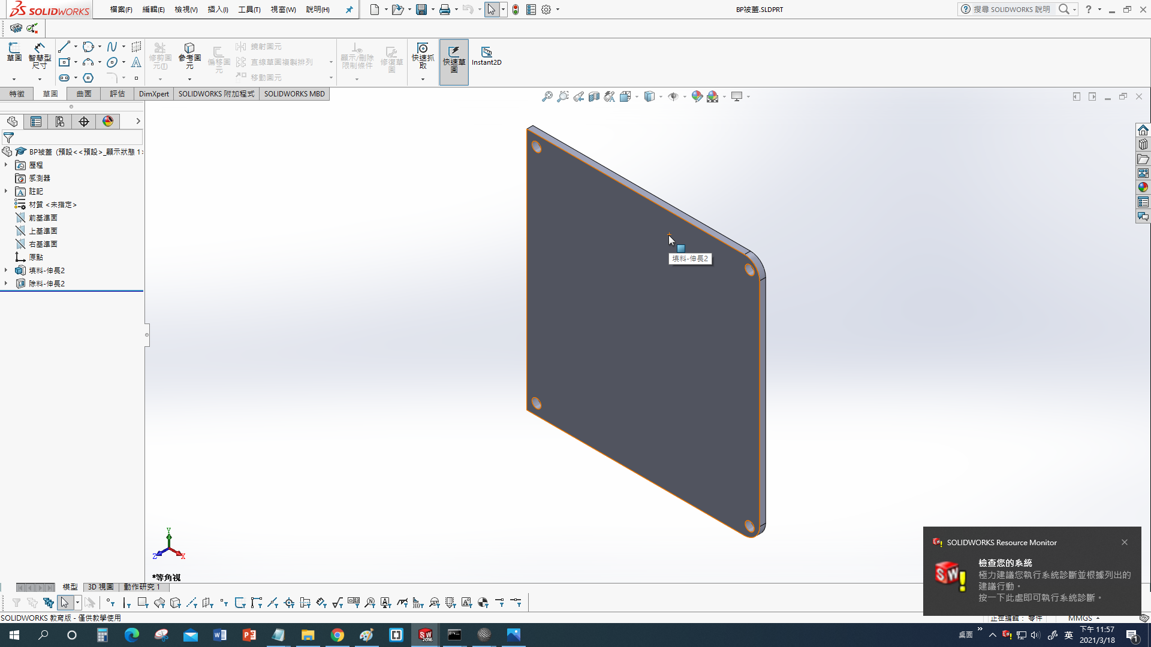Open SOLIDWORKS Resources home icon in task pane
Image resolution: width=1151 pixels, height=647 pixels.
[1143, 130]
